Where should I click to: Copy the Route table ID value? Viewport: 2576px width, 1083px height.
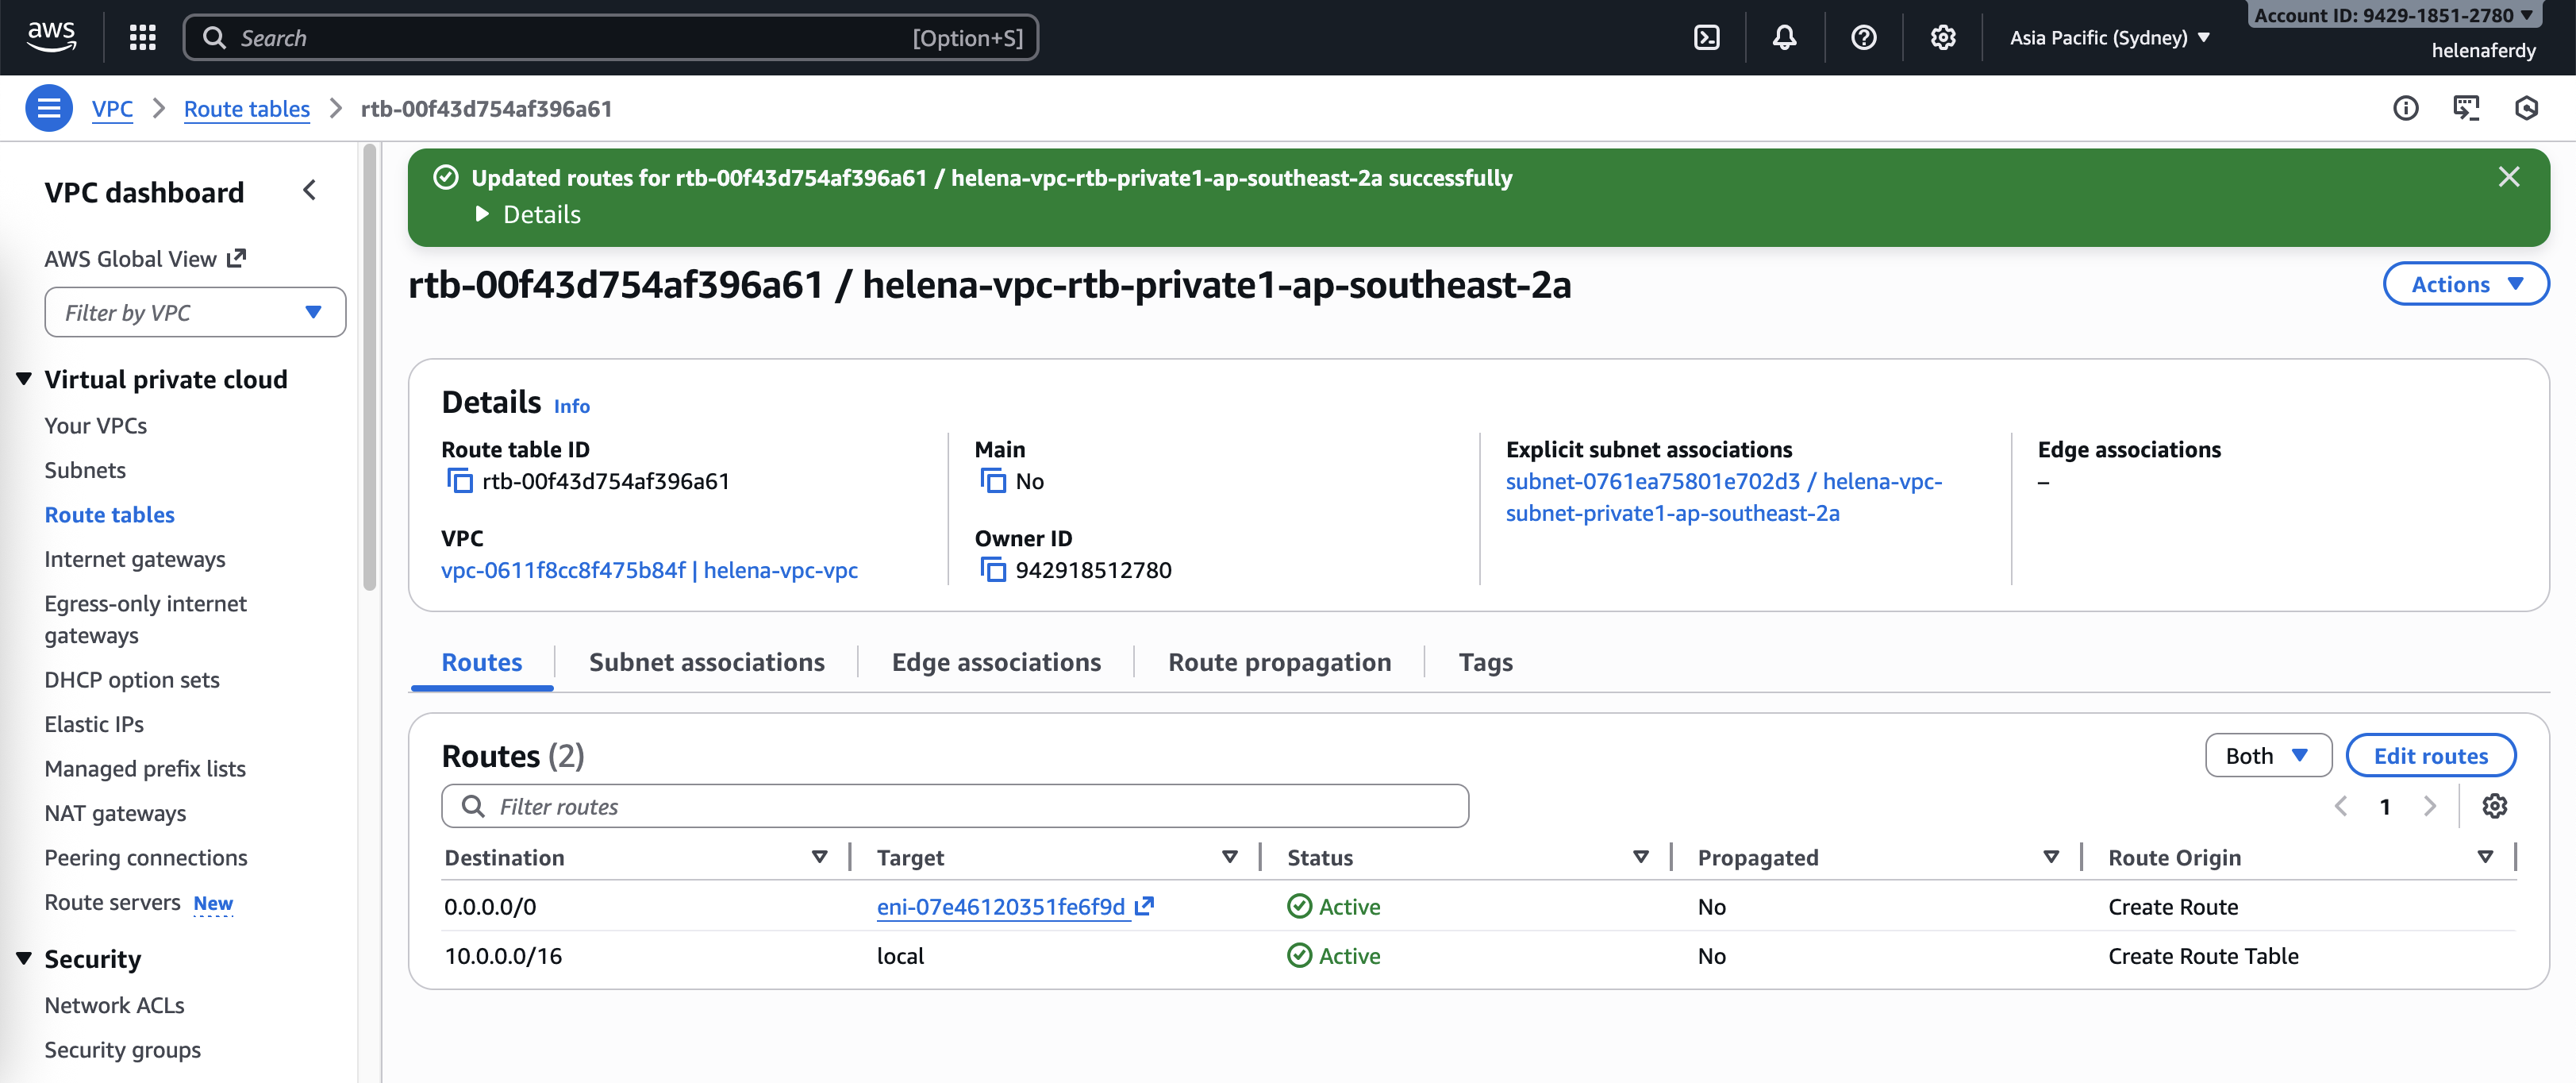click(459, 481)
